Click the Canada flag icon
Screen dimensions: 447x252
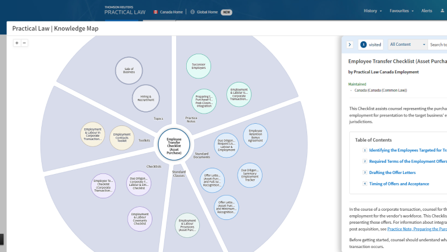155,11
